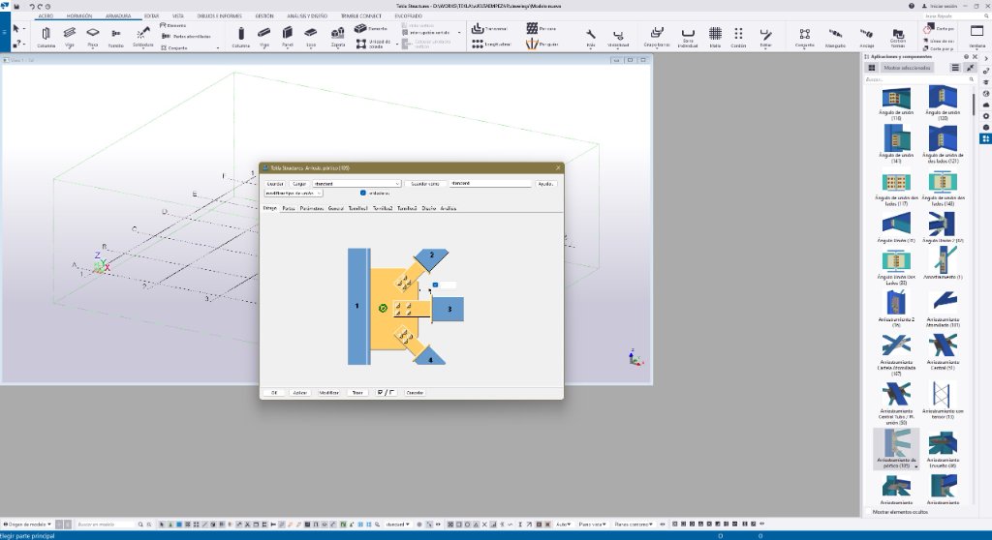Select the Barra individual tool
This screenshot has width=992, height=540.
point(688,37)
